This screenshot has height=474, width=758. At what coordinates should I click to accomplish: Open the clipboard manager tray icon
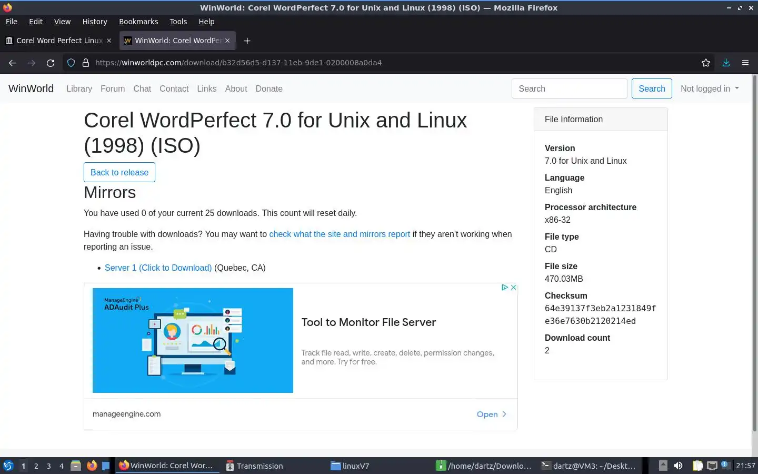tap(697, 466)
